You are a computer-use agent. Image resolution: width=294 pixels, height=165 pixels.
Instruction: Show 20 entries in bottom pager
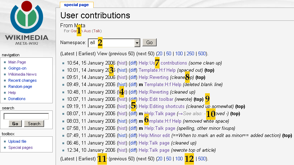pyautogui.click(x=160, y=159)
